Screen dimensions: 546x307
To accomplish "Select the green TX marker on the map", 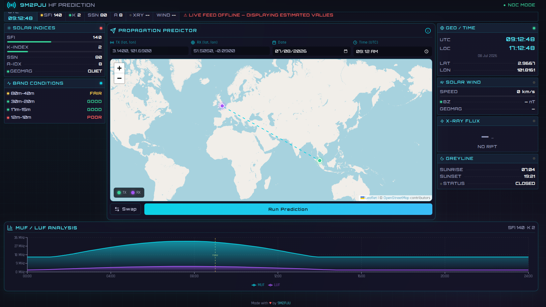I will point(320,161).
